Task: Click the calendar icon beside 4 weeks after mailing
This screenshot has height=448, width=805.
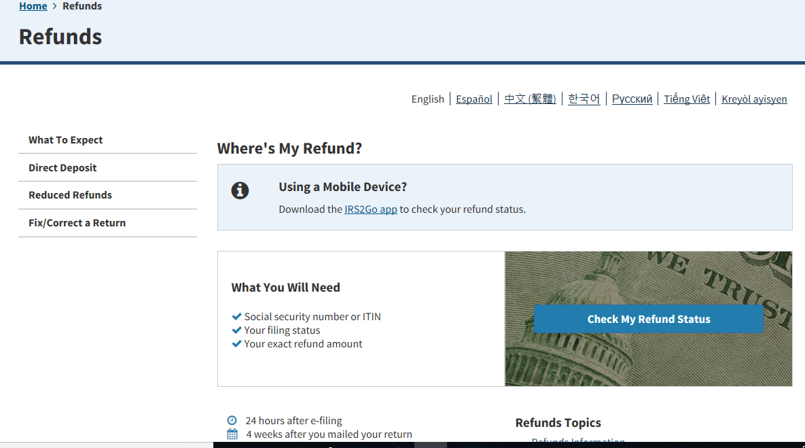Action: pos(232,434)
